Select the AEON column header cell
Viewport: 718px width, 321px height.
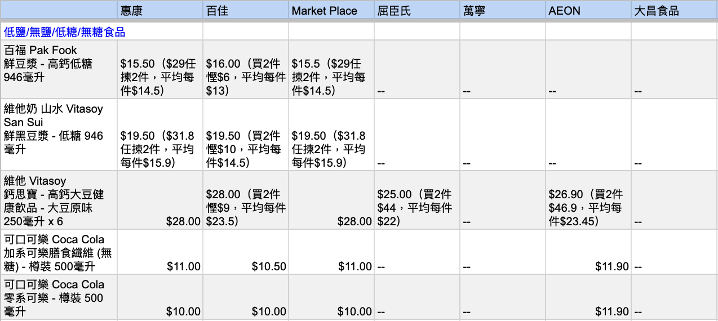[588, 11]
